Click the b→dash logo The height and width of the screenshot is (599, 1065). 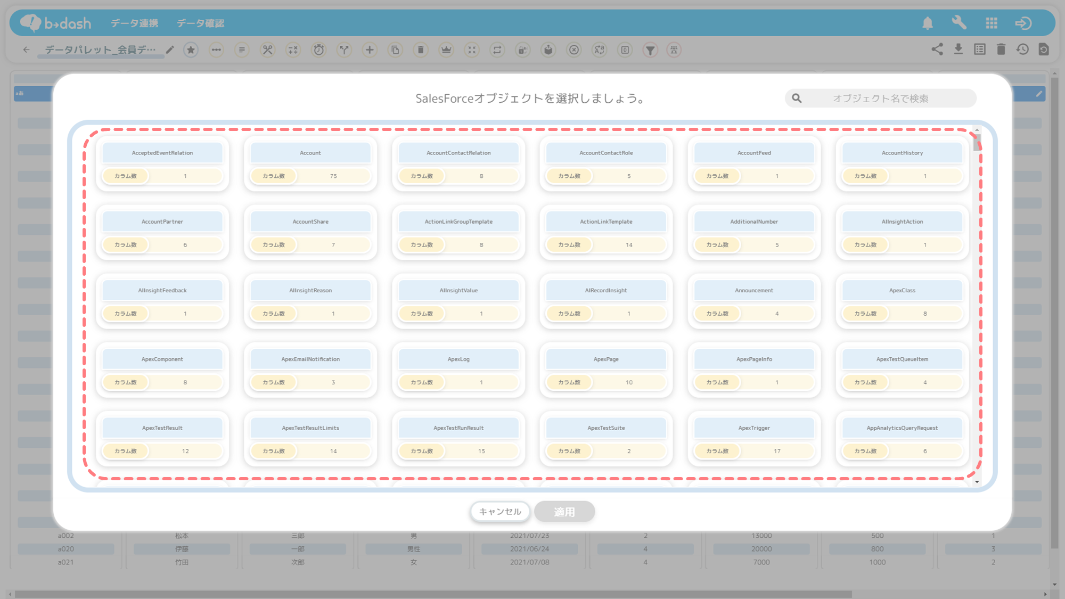coord(55,23)
